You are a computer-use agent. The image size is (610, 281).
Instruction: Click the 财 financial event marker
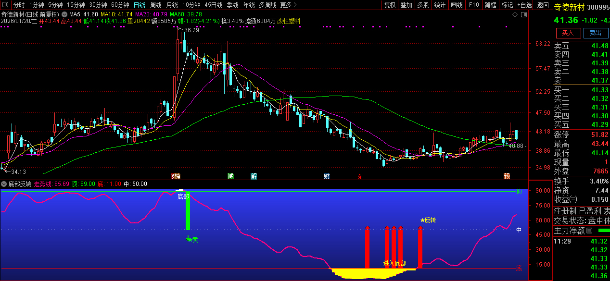coord(327,176)
